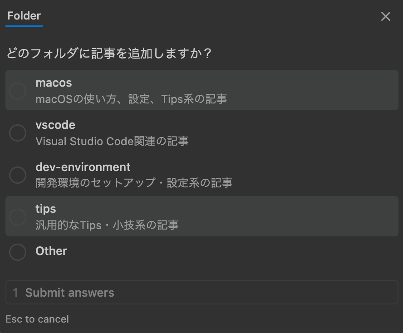Select the macos radio button
This screenshot has height=333, width=403.
tap(18, 90)
